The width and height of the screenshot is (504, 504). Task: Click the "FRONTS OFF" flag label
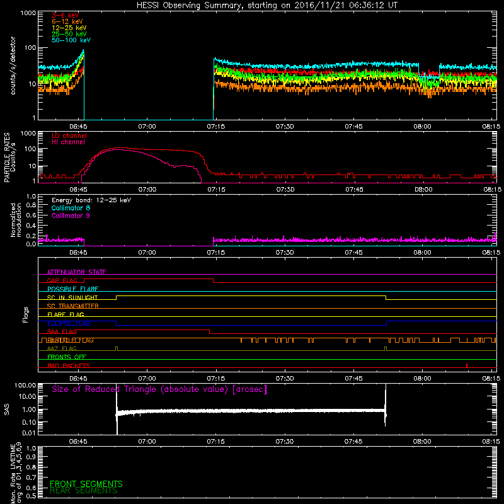point(67,357)
